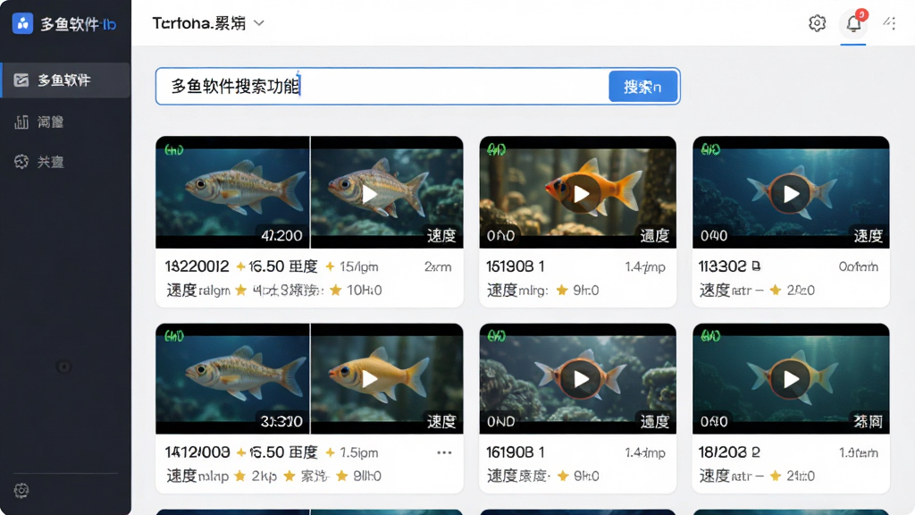Click the title text 151908 1
The height and width of the screenshot is (515, 915).
coord(516,266)
